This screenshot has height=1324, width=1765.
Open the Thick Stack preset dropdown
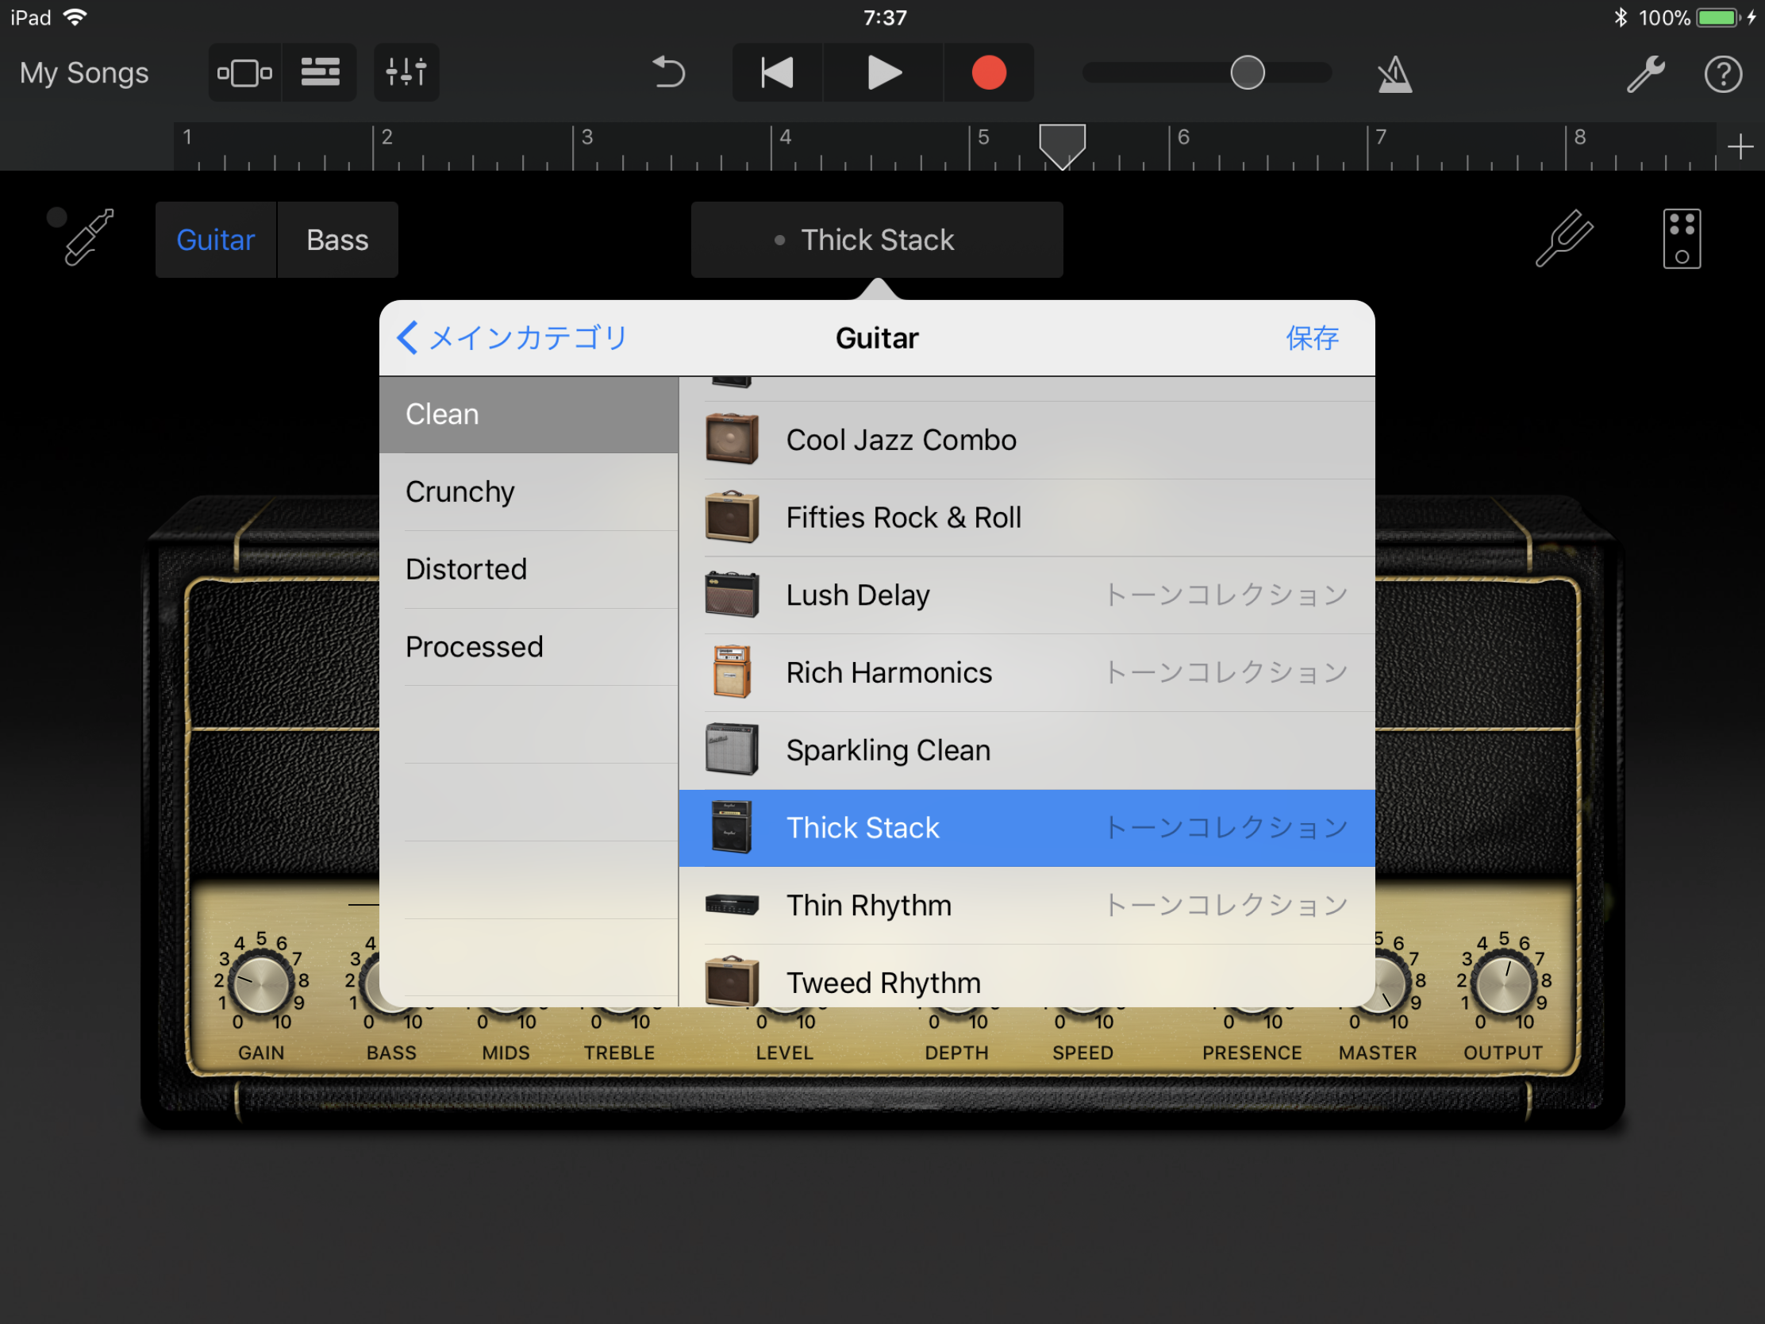tap(877, 240)
